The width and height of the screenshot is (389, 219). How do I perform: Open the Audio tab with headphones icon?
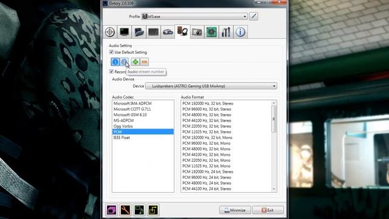(182, 32)
